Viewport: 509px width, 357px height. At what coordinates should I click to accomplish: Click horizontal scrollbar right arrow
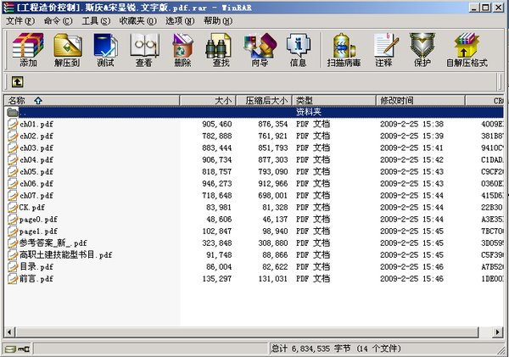tap(498, 332)
